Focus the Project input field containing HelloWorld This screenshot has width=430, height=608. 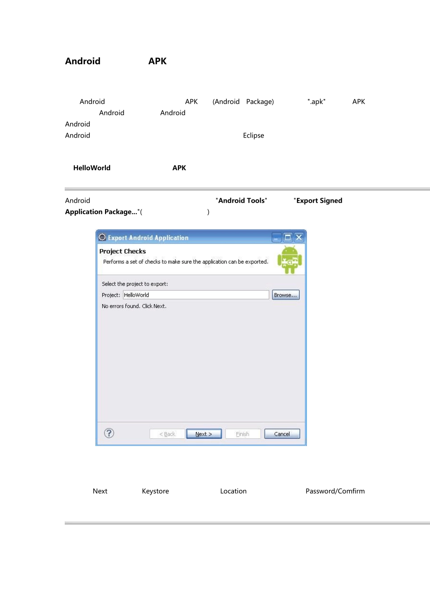[196, 295]
